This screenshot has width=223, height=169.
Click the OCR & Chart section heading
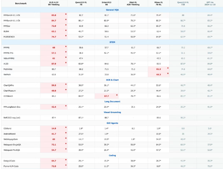click(x=112, y=80)
